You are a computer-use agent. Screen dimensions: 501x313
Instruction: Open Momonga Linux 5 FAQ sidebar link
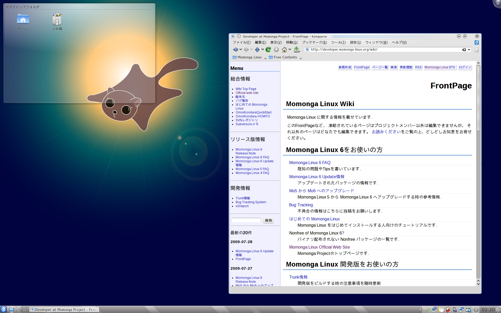(x=252, y=169)
